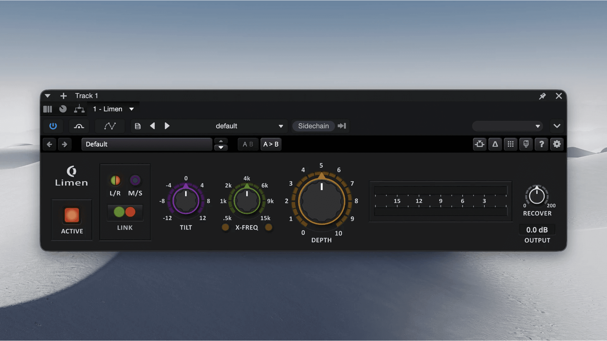This screenshot has height=341, width=607.
Task: Expand the chevron at toolbar's right end
Action: [557, 126]
